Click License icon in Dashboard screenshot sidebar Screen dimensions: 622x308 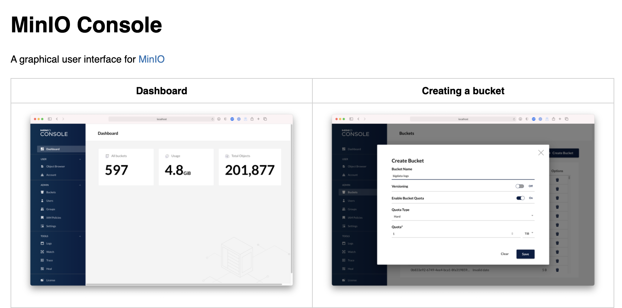[42, 280]
